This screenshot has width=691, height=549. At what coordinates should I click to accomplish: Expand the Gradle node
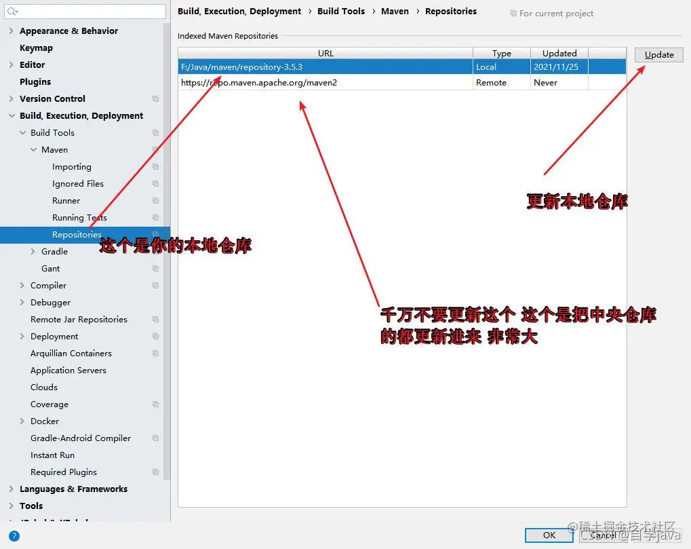33,251
